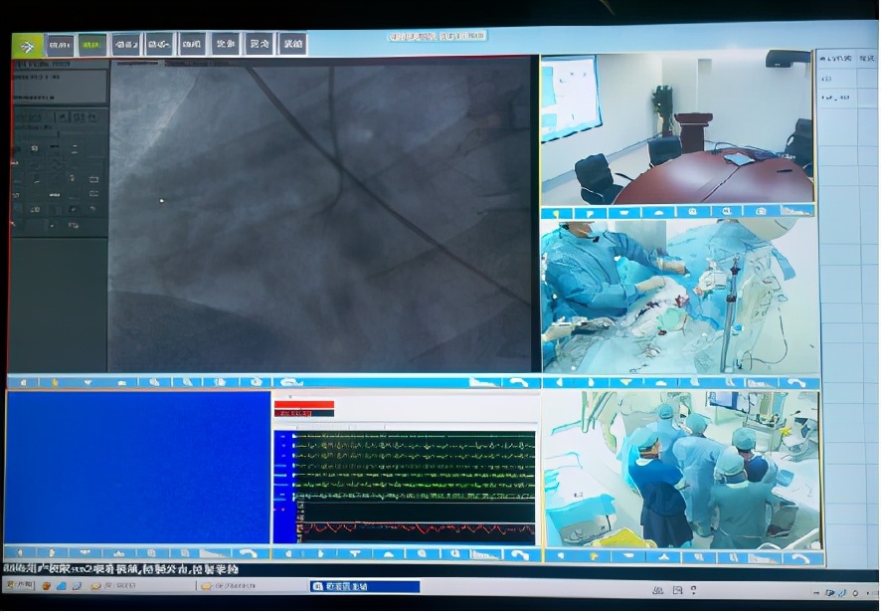The width and height of the screenshot is (881, 613).
Task: Pan left on the blue blank pane bar
Action: [x=20, y=553]
